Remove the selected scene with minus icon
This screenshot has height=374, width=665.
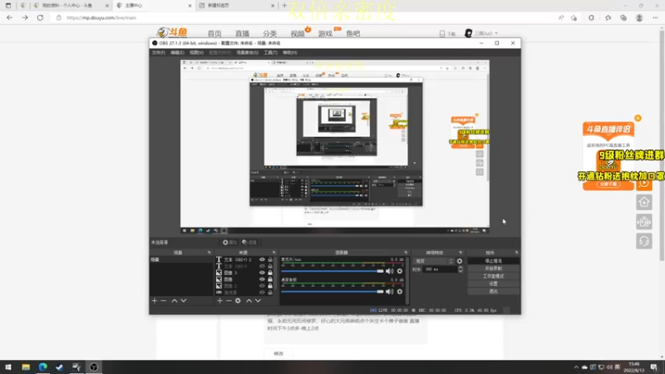(x=163, y=301)
